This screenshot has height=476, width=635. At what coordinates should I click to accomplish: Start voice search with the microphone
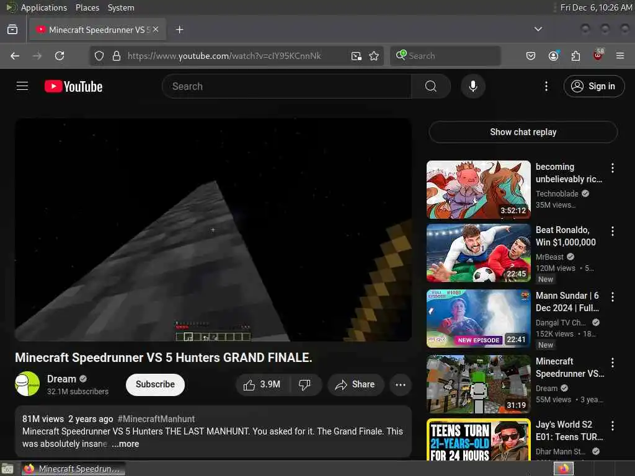(473, 86)
